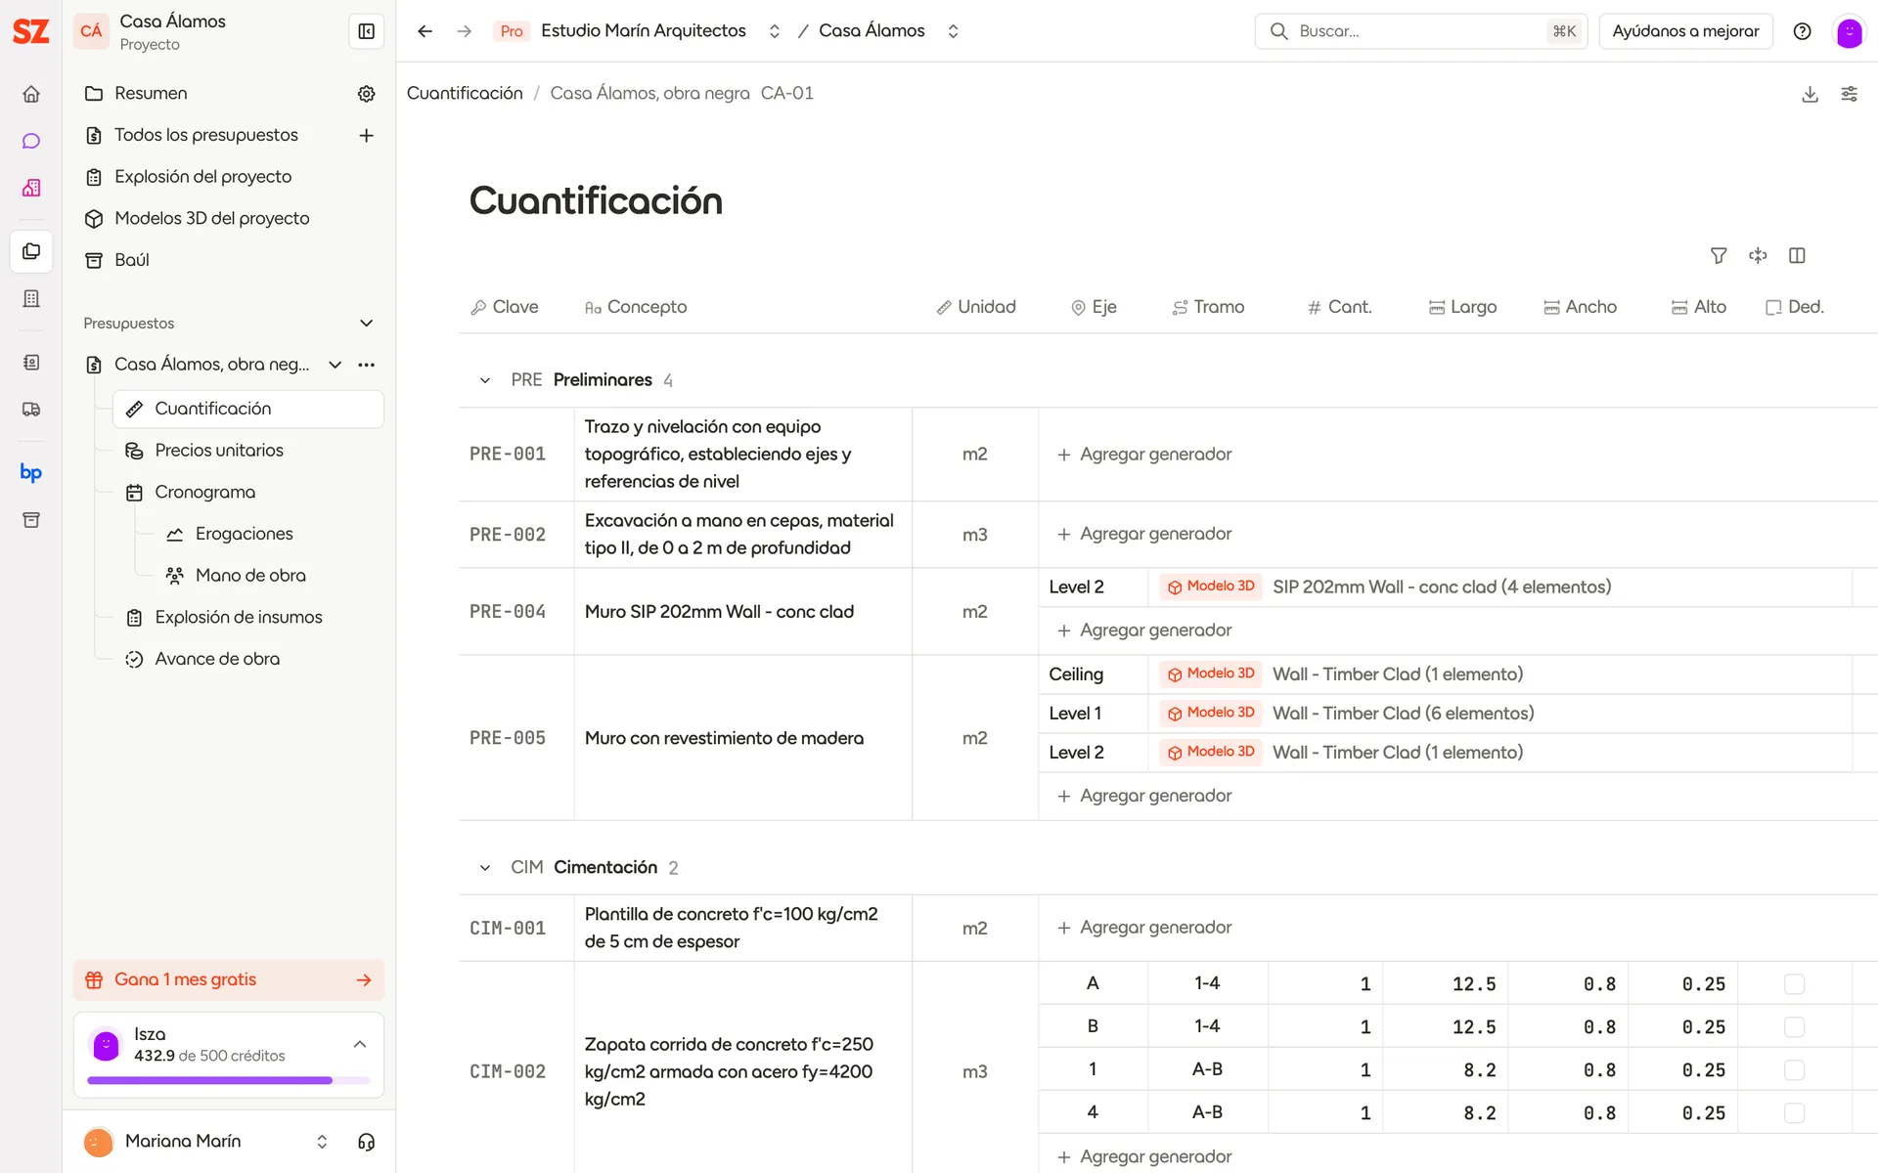Focus the Buscar search field
This screenshot has height=1173, width=1878.
point(1420,31)
